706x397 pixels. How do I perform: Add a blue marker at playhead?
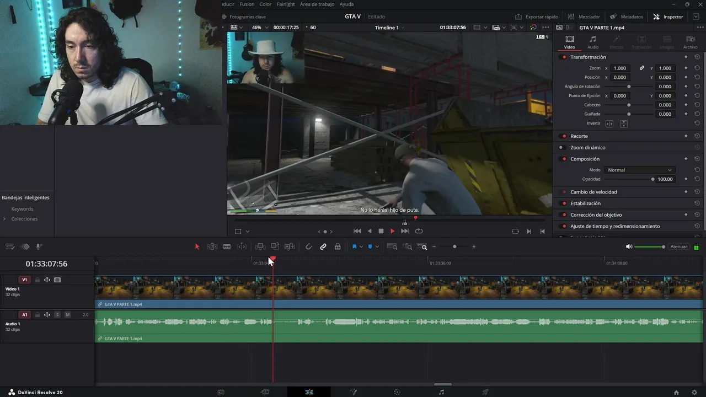pos(370,246)
